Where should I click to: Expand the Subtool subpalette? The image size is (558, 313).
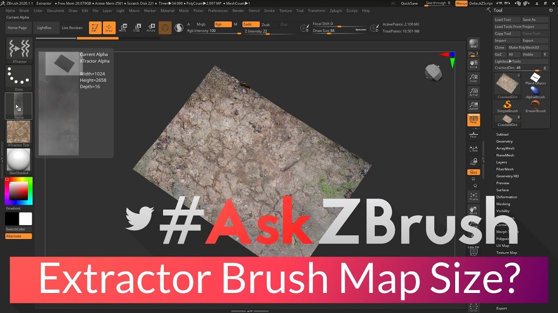point(502,134)
